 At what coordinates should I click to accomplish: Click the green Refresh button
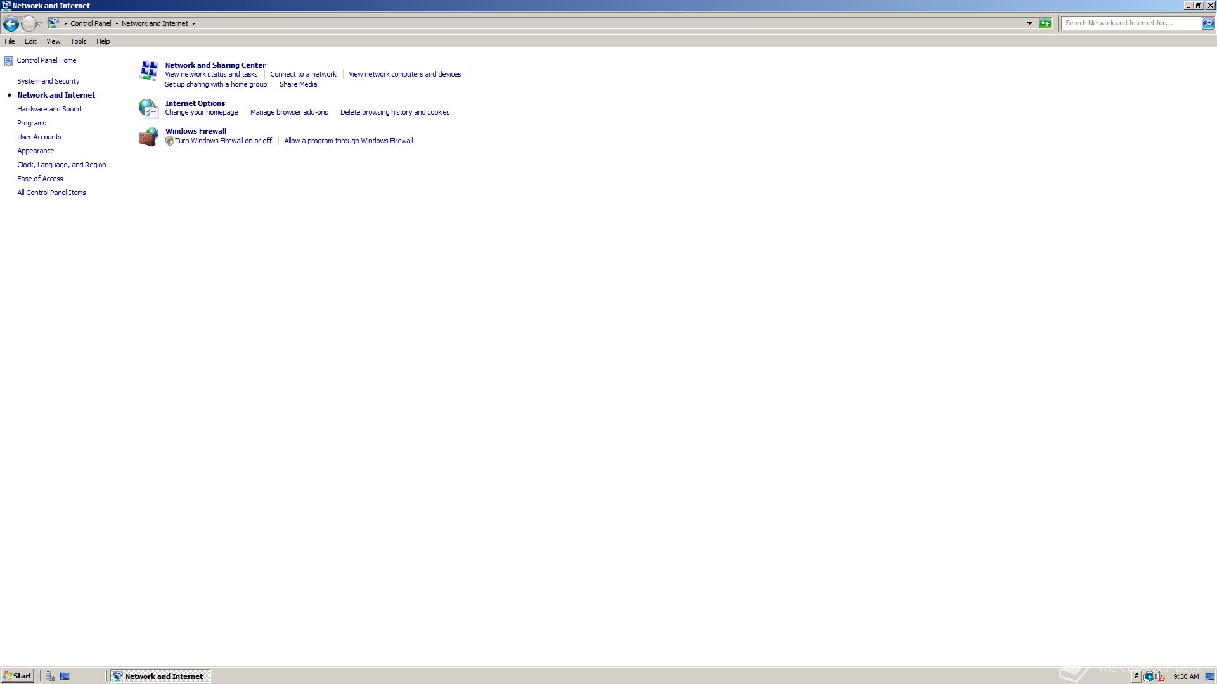[x=1045, y=23]
